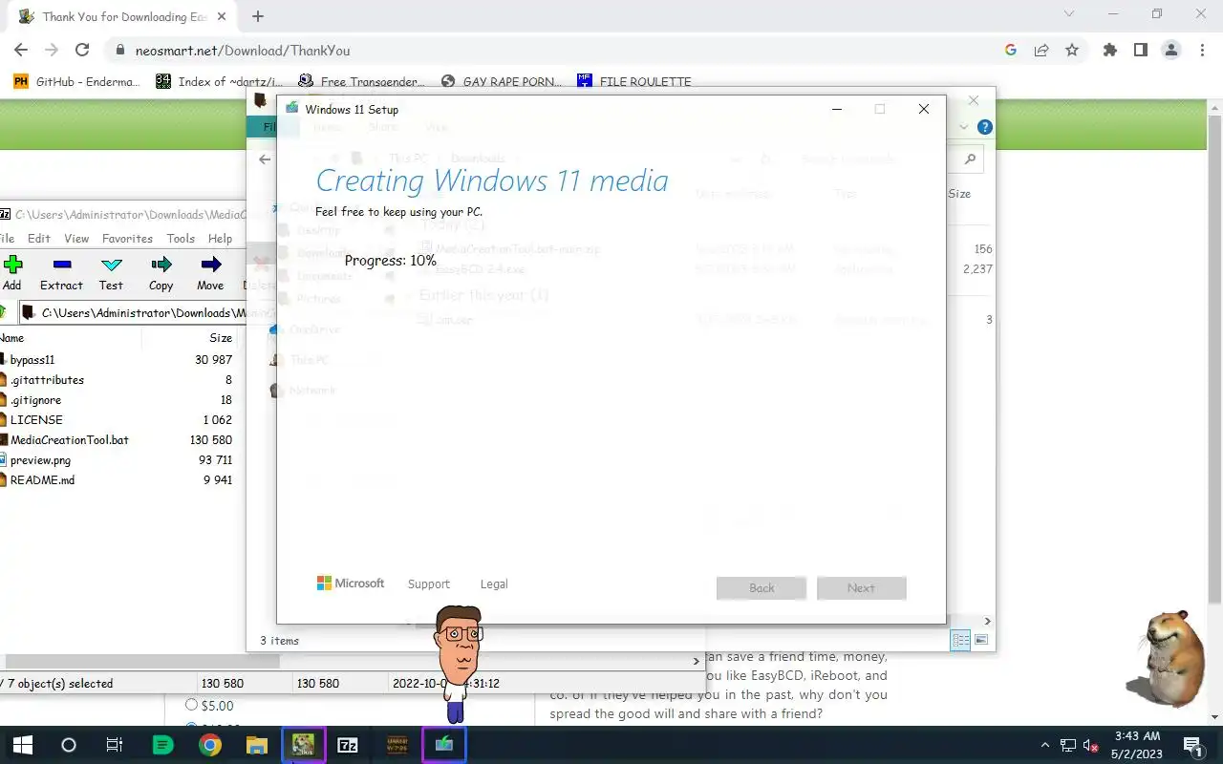The height and width of the screenshot is (764, 1223).
Task: Open the notification center icon
Action: coord(1192,745)
